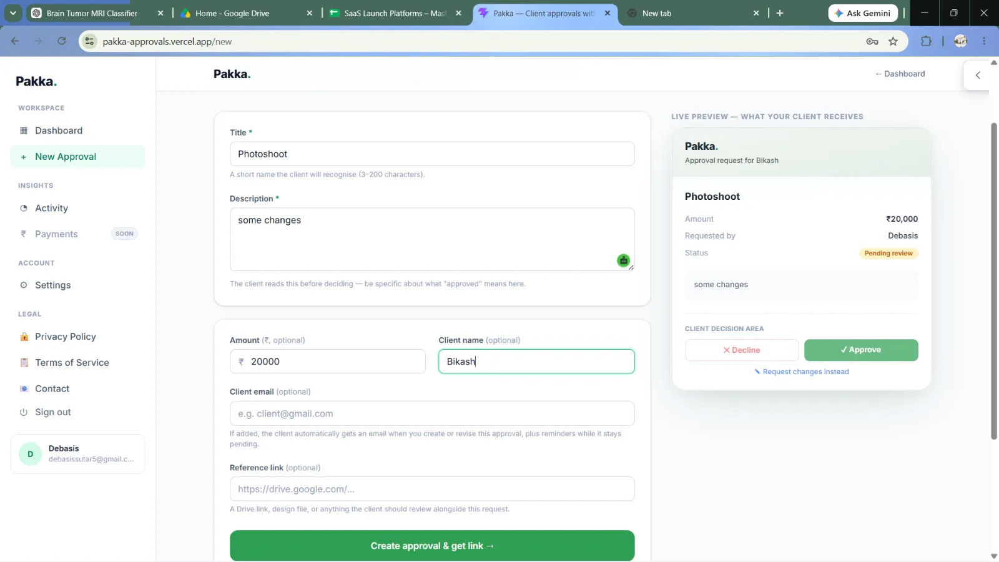Click the address bar URL
This screenshot has height=562, width=999.
tap(167, 42)
